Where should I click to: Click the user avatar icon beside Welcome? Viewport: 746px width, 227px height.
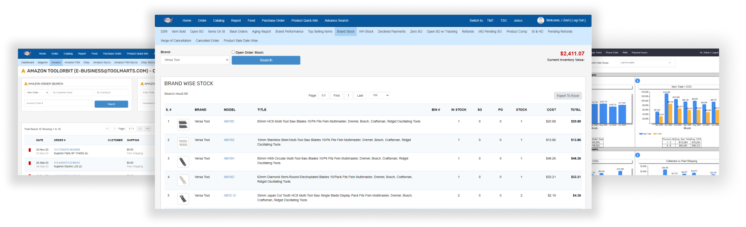tap(541, 20)
